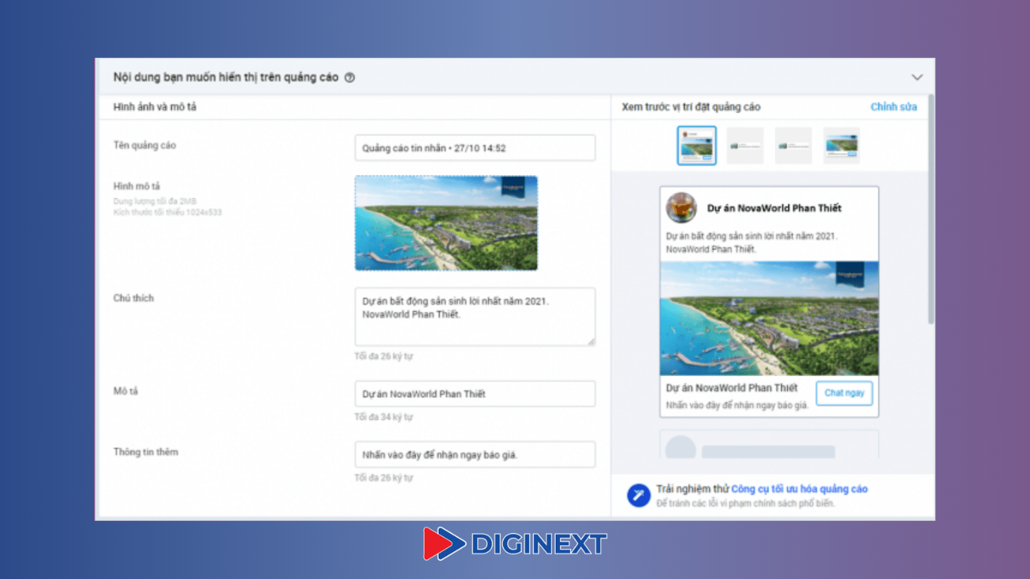Click the preview panel vertical scrollbar

[x=931, y=210]
